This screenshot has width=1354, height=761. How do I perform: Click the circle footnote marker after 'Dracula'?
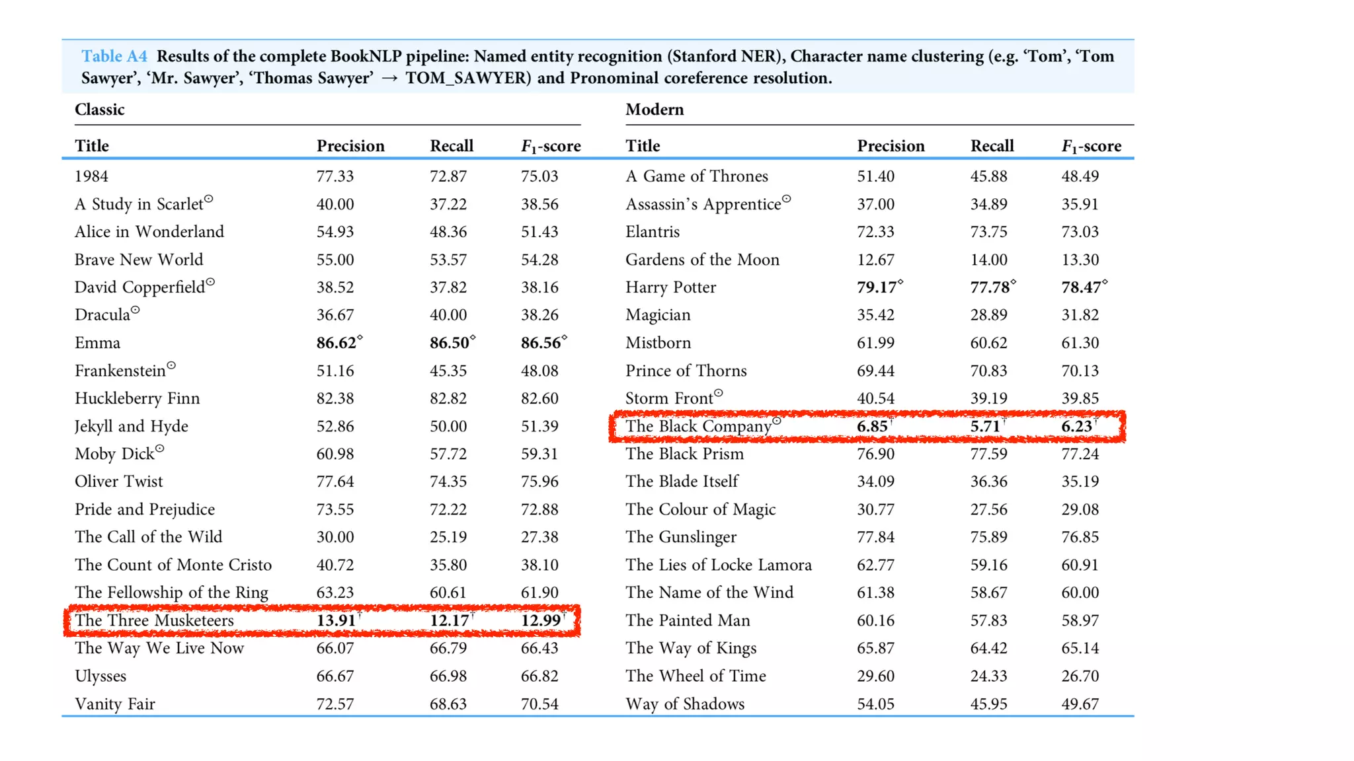(x=136, y=309)
